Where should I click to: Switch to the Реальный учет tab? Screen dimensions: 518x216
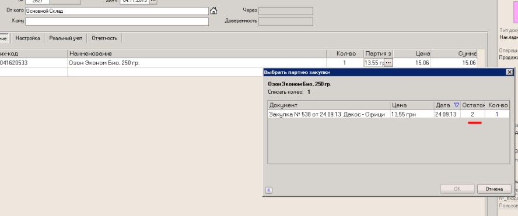[65, 38]
